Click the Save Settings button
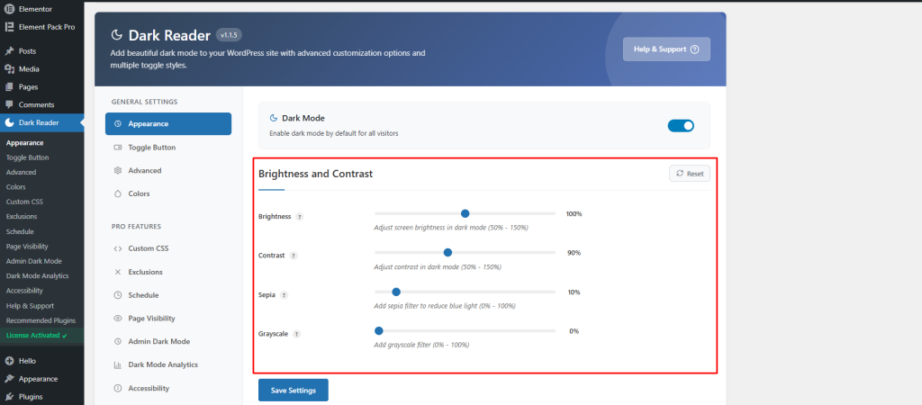 point(293,391)
